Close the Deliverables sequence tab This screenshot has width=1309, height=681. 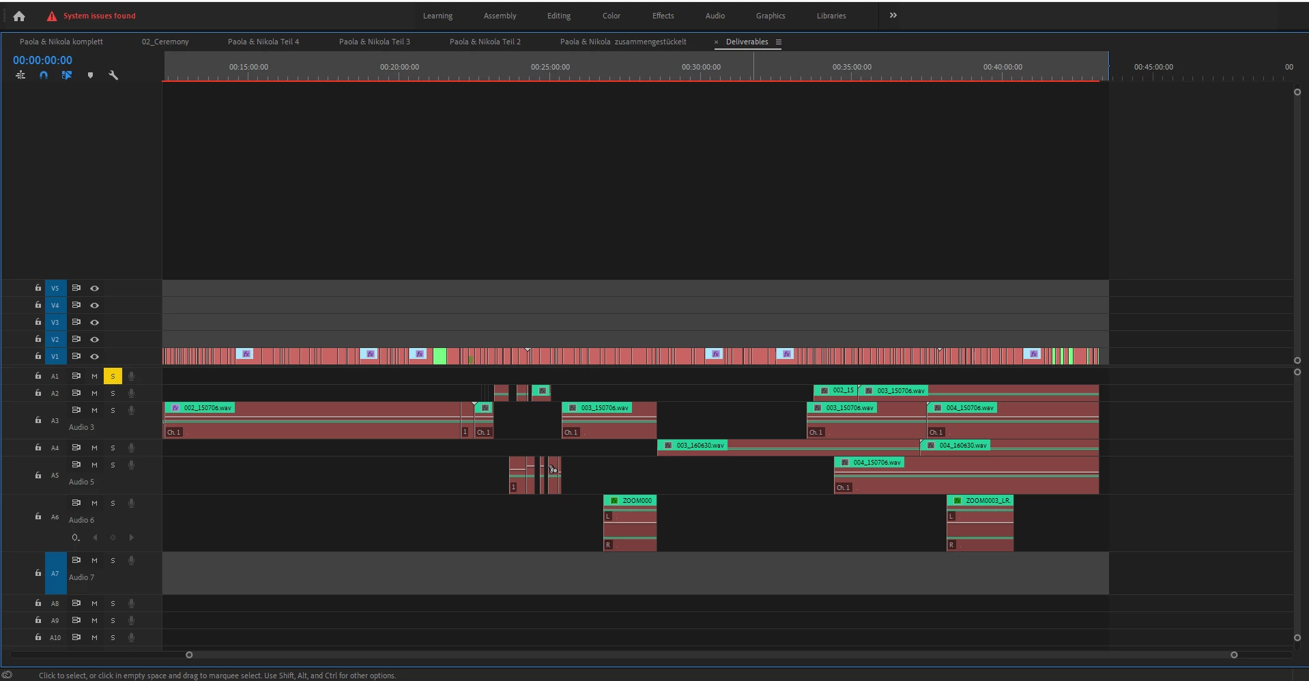(x=716, y=42)
